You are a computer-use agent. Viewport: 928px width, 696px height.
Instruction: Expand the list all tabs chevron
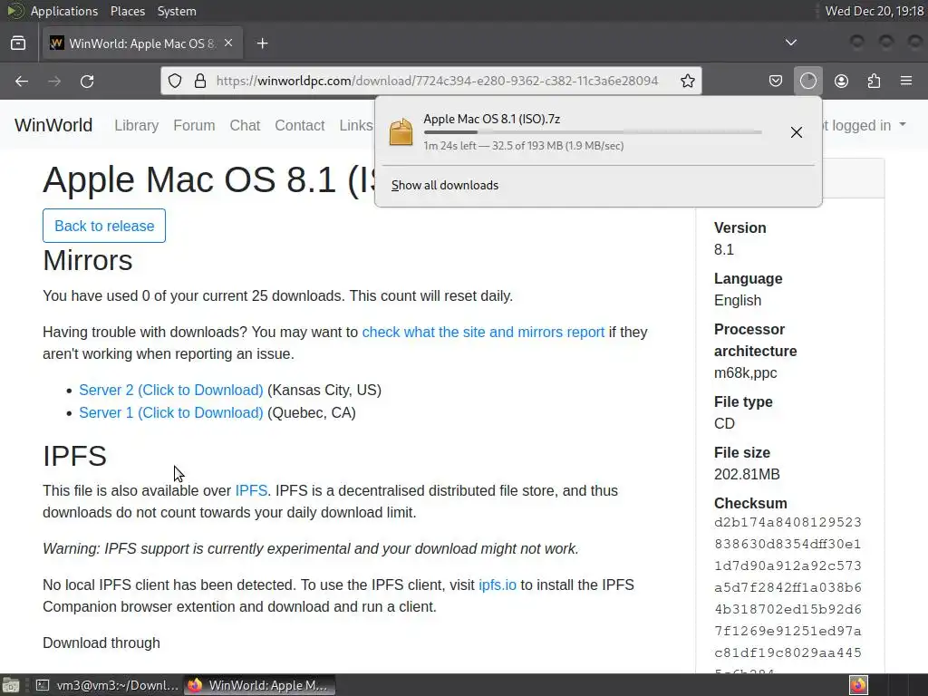click(790, 43)
